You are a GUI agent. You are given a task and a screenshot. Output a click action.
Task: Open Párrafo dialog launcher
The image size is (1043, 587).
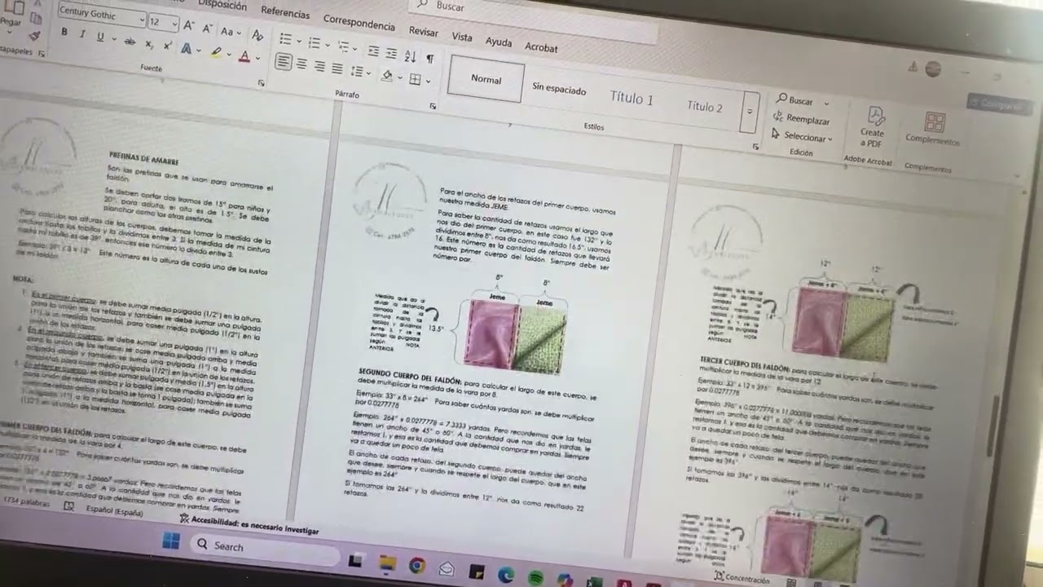click(x=433, y=106)
